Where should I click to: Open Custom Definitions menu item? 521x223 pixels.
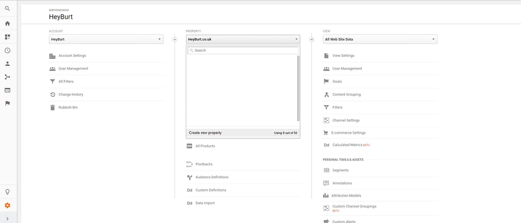point(211,190)
